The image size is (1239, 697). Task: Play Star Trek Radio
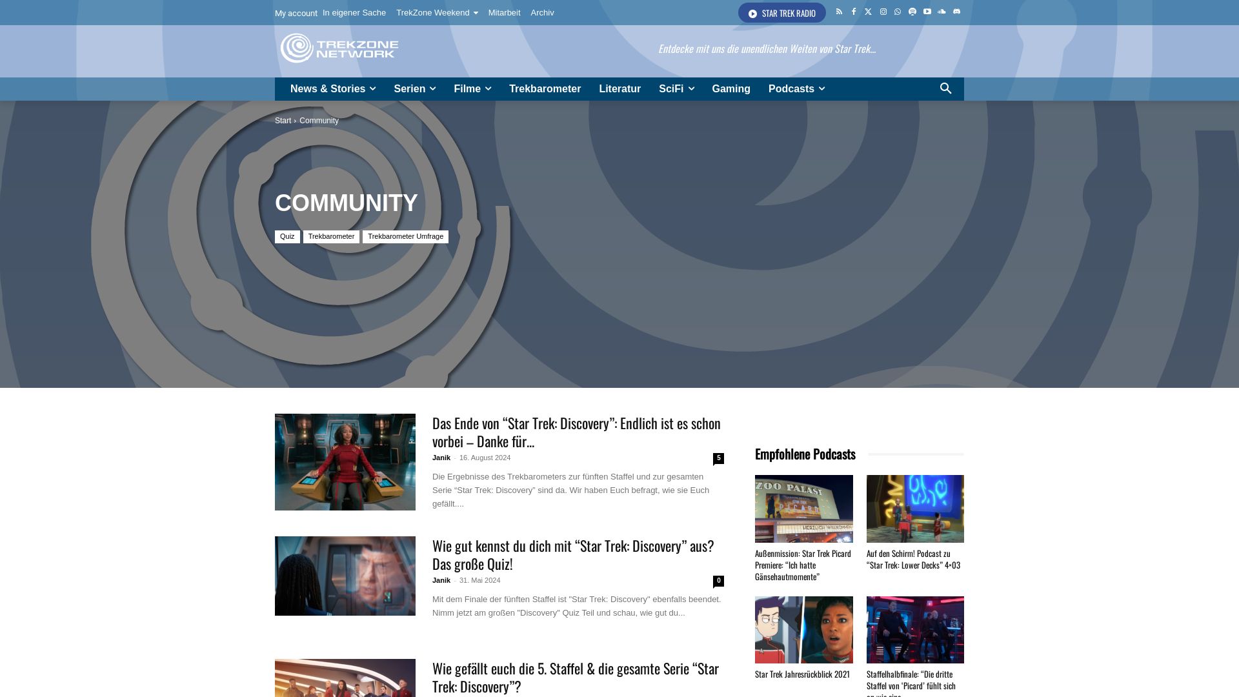(x=781, y=13)
